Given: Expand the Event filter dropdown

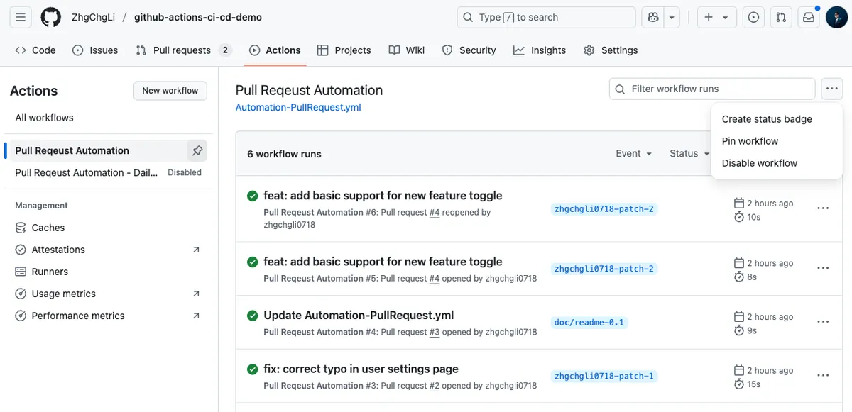Looking at the screenshot, I should [x=633, y=153].
